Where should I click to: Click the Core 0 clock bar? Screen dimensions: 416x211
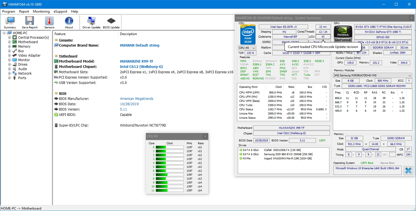[x=169, y=147]
